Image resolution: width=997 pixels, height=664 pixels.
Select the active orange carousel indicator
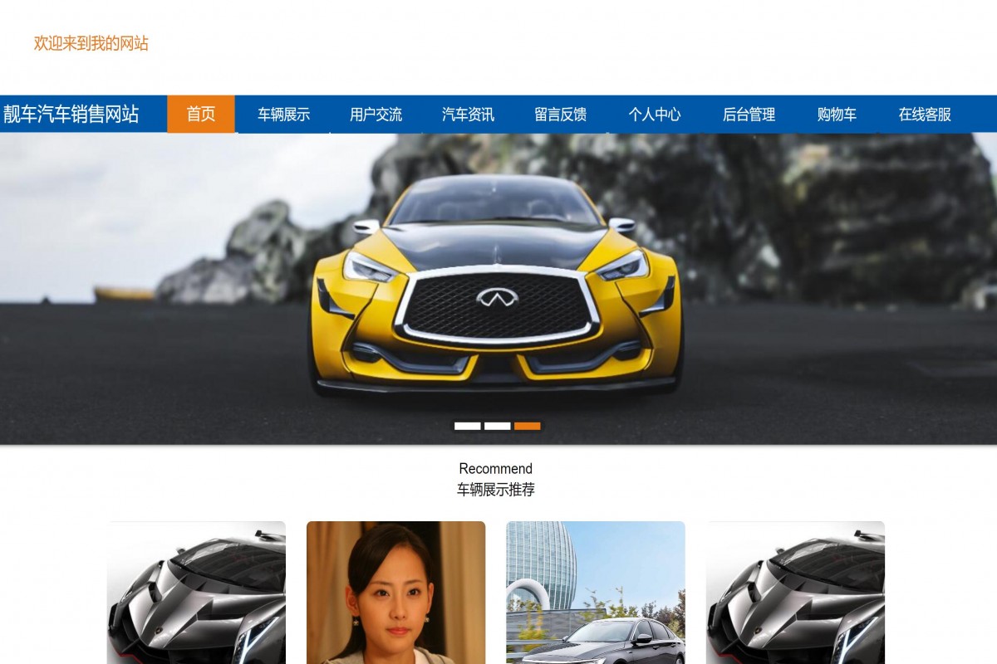coord(528,426)
